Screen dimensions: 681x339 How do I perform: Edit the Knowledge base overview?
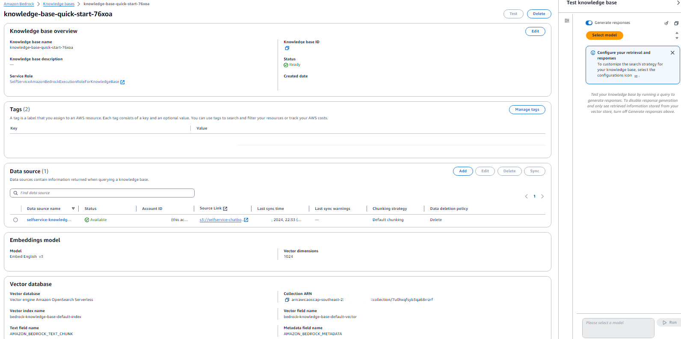[x=535, y=31]
